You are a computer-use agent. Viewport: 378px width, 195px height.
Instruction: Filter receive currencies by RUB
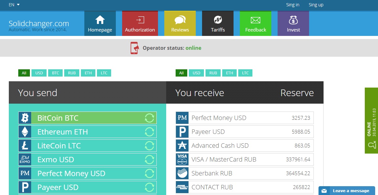point(213,73)
